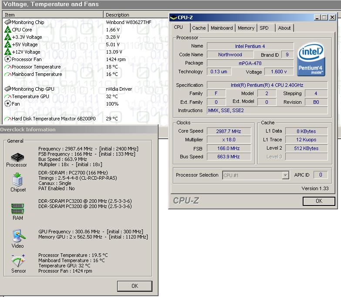Screen dimensions: 341x297
Task: Click the FSB value 166.0 MHz
Action: pyautogui.click(x=229, y=148)
